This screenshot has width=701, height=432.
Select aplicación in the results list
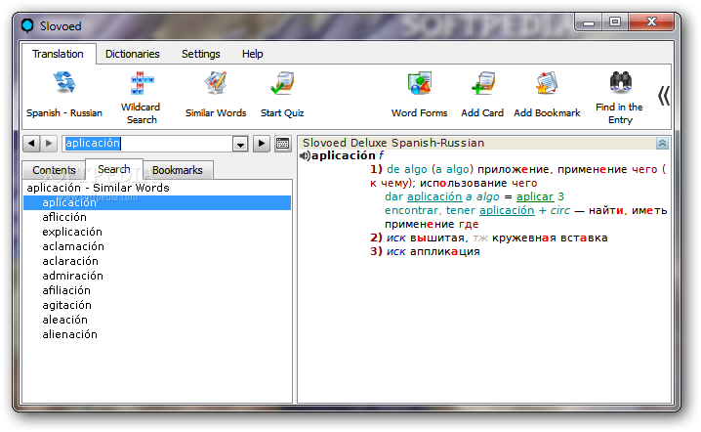coord(157,202)
